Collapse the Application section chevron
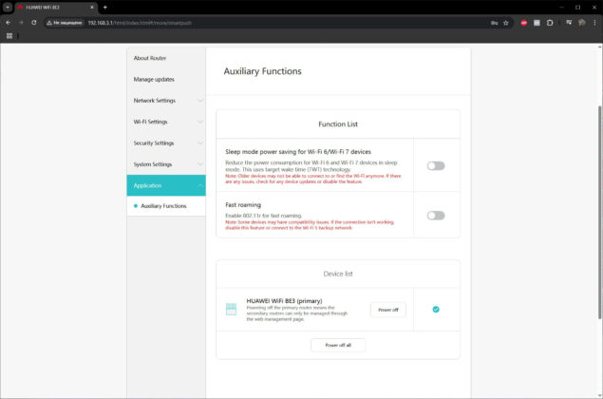This screenshot has width=603, height=399. 200,185
